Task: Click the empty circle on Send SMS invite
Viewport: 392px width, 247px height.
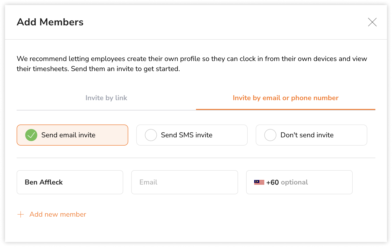Action: (151, 135)
